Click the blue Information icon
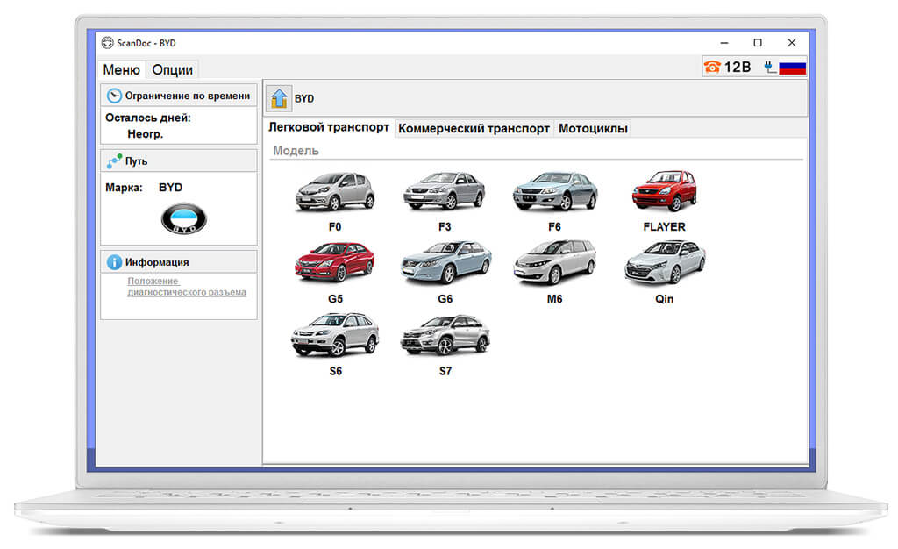 115,262
